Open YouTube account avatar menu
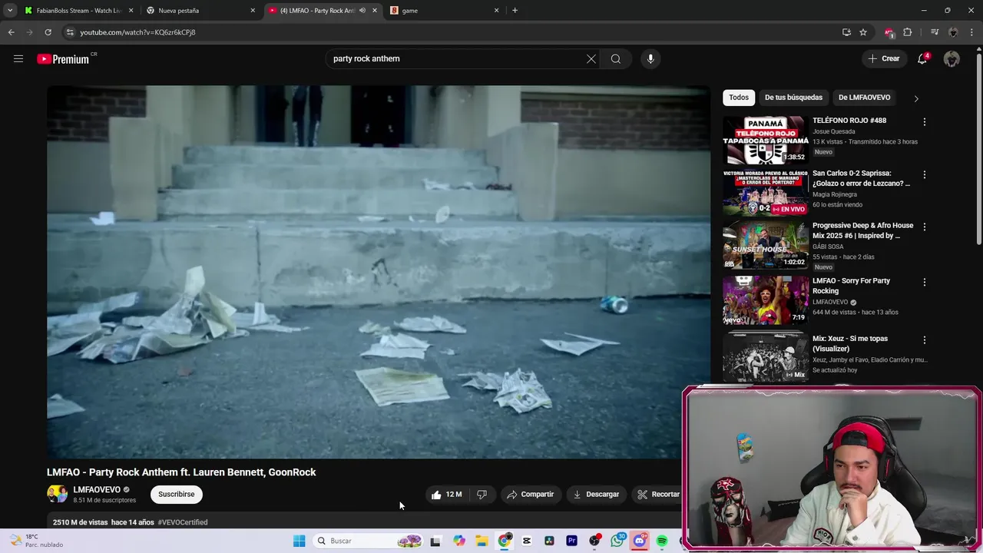983x553 pixels. [x=952, y=59]
